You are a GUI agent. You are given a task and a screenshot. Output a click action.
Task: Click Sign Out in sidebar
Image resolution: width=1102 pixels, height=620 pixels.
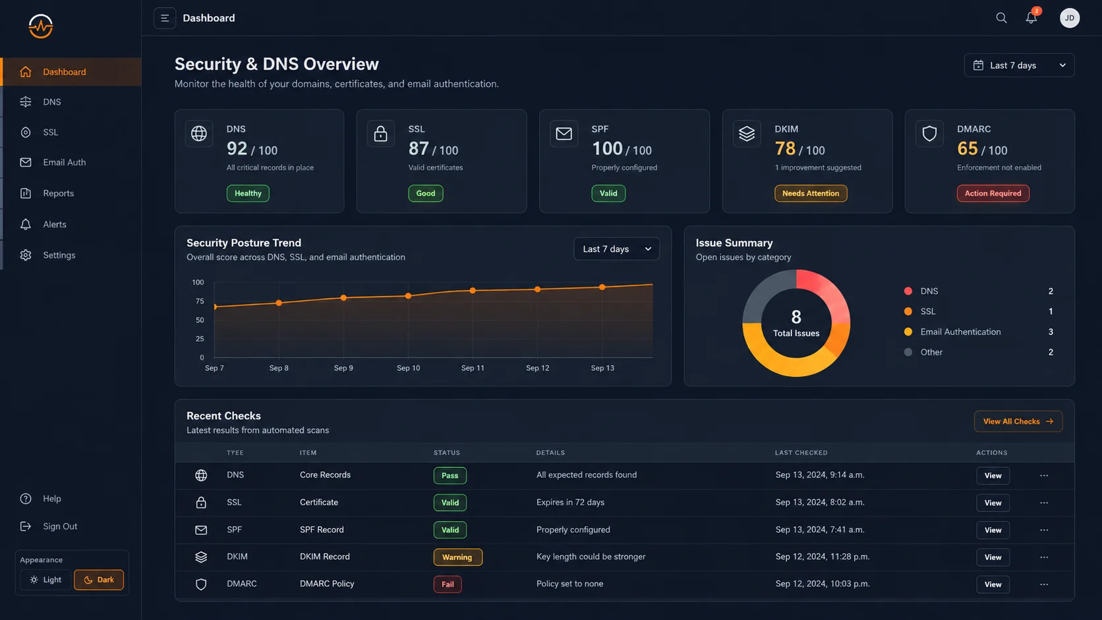(49, 526)
